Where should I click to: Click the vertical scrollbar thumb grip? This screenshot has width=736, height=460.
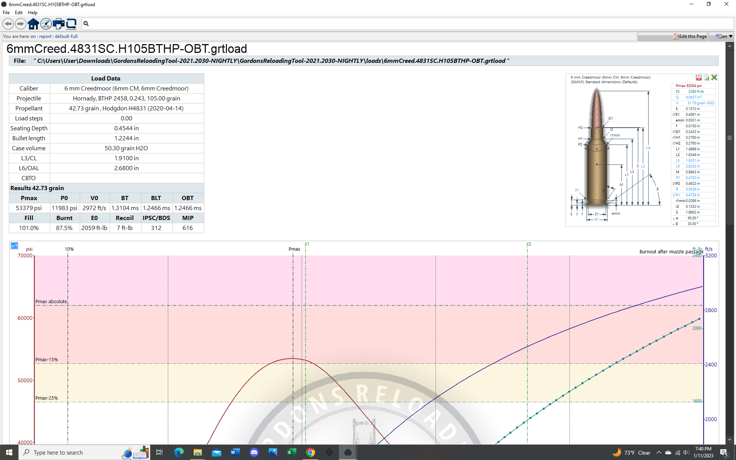coord(729,138)
